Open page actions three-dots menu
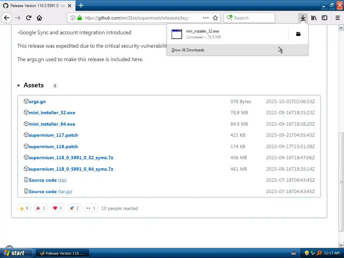The width and height of the screenshot is (344, 258). click(206, 18)
